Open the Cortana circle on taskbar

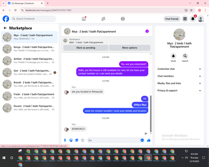tap(12, 158)
